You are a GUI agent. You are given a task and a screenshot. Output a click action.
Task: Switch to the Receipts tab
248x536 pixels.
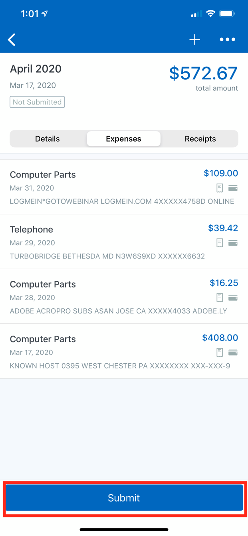click(200, 139)
